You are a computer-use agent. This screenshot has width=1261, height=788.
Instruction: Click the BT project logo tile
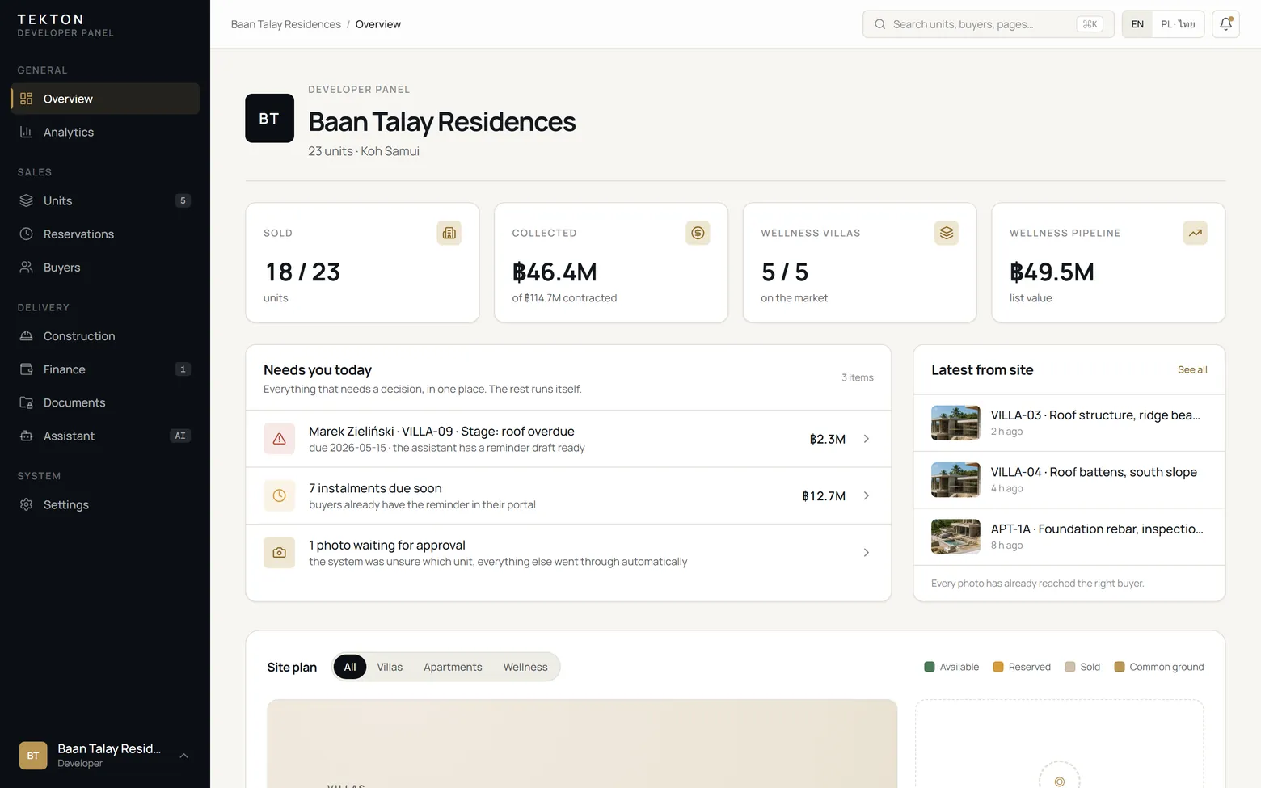[x=269, y=119]
